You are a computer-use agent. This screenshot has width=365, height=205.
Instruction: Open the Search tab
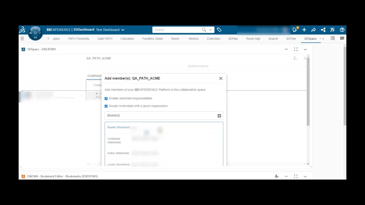(273, 39)
